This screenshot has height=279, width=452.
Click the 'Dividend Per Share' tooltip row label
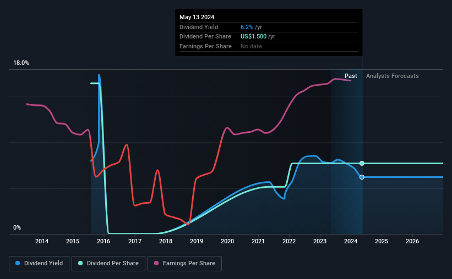pyautogui.click(x=205, y=37)
